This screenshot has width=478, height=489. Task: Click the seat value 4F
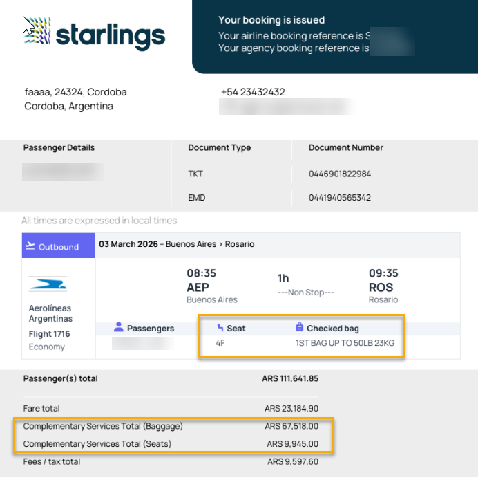point(220,342)
